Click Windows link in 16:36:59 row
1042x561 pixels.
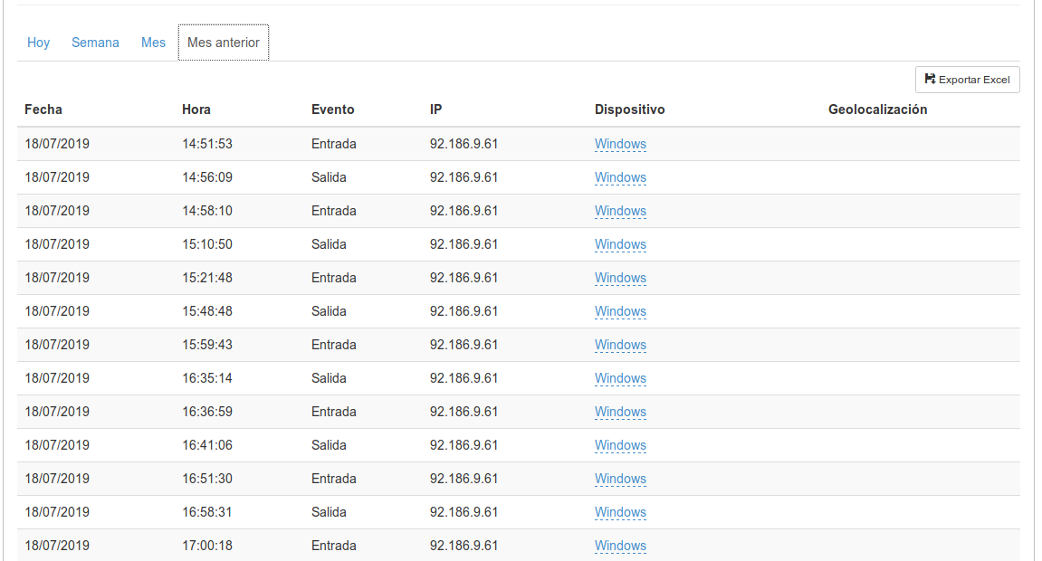tap(620, 412)
